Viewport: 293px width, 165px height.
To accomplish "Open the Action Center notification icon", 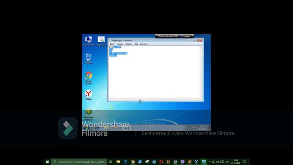I will point(244,162).
